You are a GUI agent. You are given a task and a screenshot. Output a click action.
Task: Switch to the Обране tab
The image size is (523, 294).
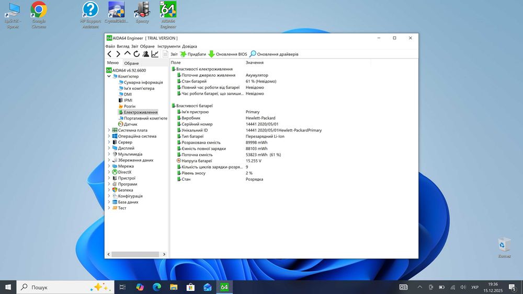click(131, 63)
